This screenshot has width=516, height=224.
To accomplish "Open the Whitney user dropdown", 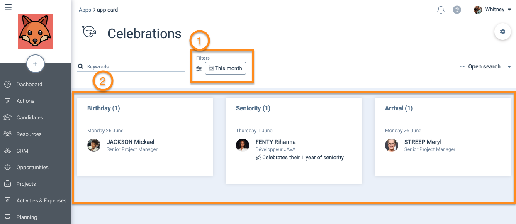I will tap(492, 10).
